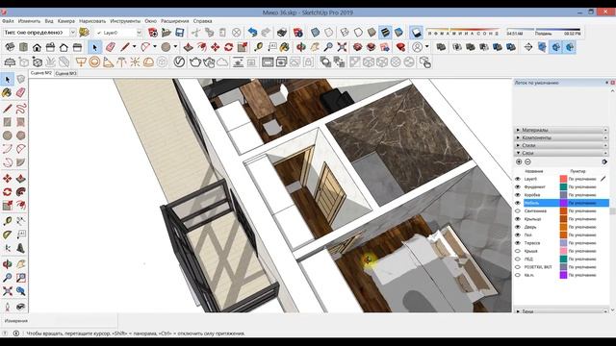Select the Rectangle tool in left palette
616x346 pixels.
click(8, 122)
